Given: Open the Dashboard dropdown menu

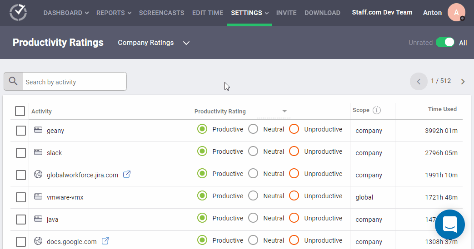Looking at the screenshot, I should tap(66, 13).
